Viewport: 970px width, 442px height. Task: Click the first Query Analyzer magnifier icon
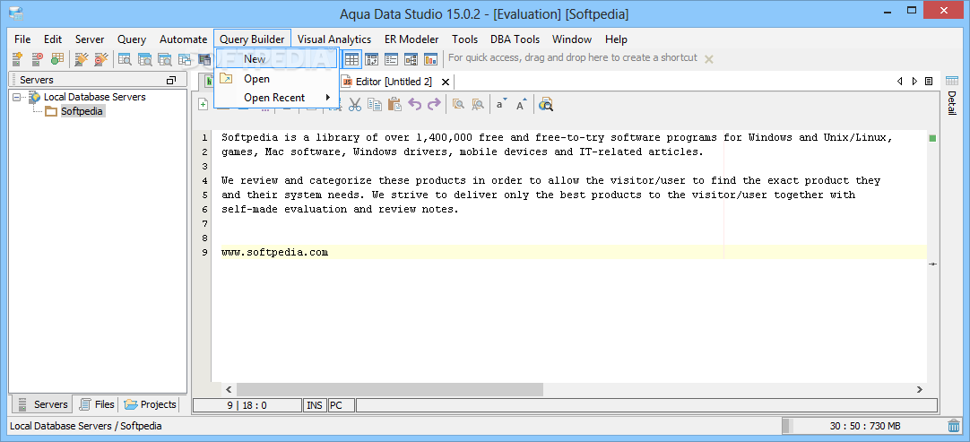click(125, 59)
